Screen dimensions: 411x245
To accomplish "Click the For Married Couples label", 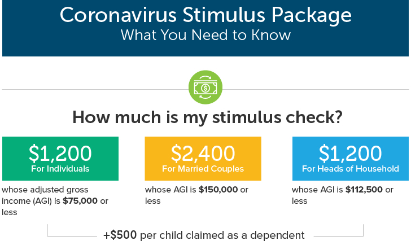I will tap(203, 169).
